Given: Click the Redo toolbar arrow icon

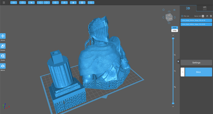Looking at the screenshot, I should click(x=47, y=3).
